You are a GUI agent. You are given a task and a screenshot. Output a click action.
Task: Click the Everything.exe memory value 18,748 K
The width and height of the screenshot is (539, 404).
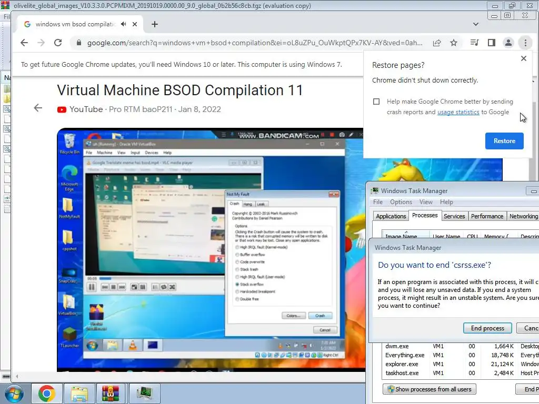click(x=502, y=355)
